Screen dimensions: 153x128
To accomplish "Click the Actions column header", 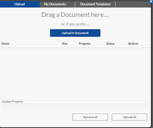I will [x=133, y=44].
